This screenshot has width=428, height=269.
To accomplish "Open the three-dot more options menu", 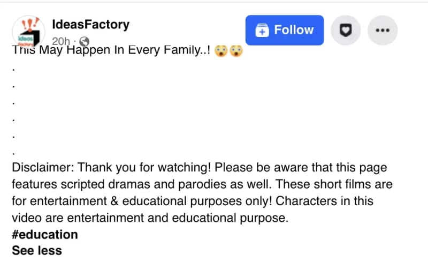I will point(381,31).
